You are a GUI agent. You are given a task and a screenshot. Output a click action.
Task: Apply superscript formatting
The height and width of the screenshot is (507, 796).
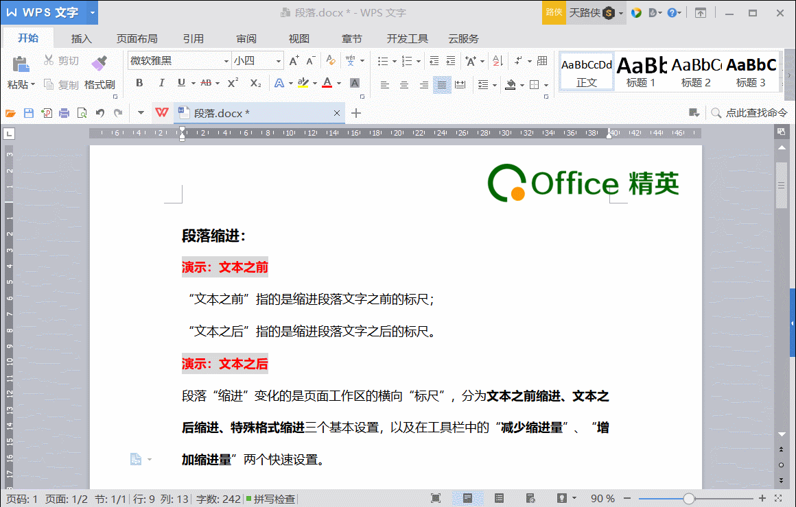233,83
